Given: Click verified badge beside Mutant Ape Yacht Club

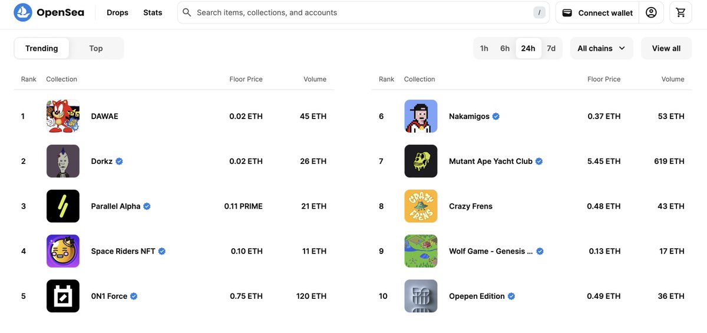Looking at the screenshot, I should tap(539, 161).
